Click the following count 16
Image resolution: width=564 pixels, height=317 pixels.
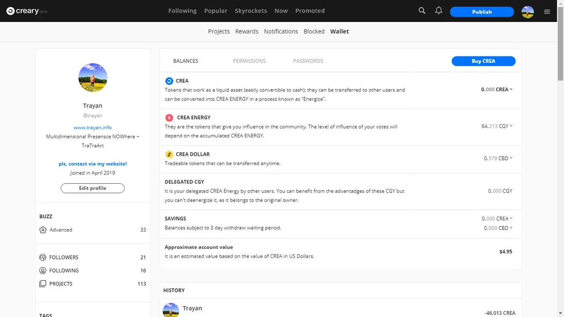point(143,270)
